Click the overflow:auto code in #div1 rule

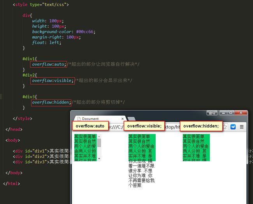pyautogui.click(x=48, y=64)
